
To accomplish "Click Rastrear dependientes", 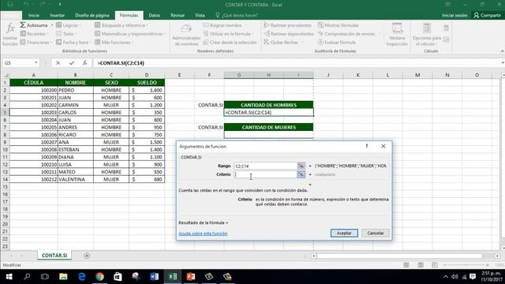I will [289, 34].
